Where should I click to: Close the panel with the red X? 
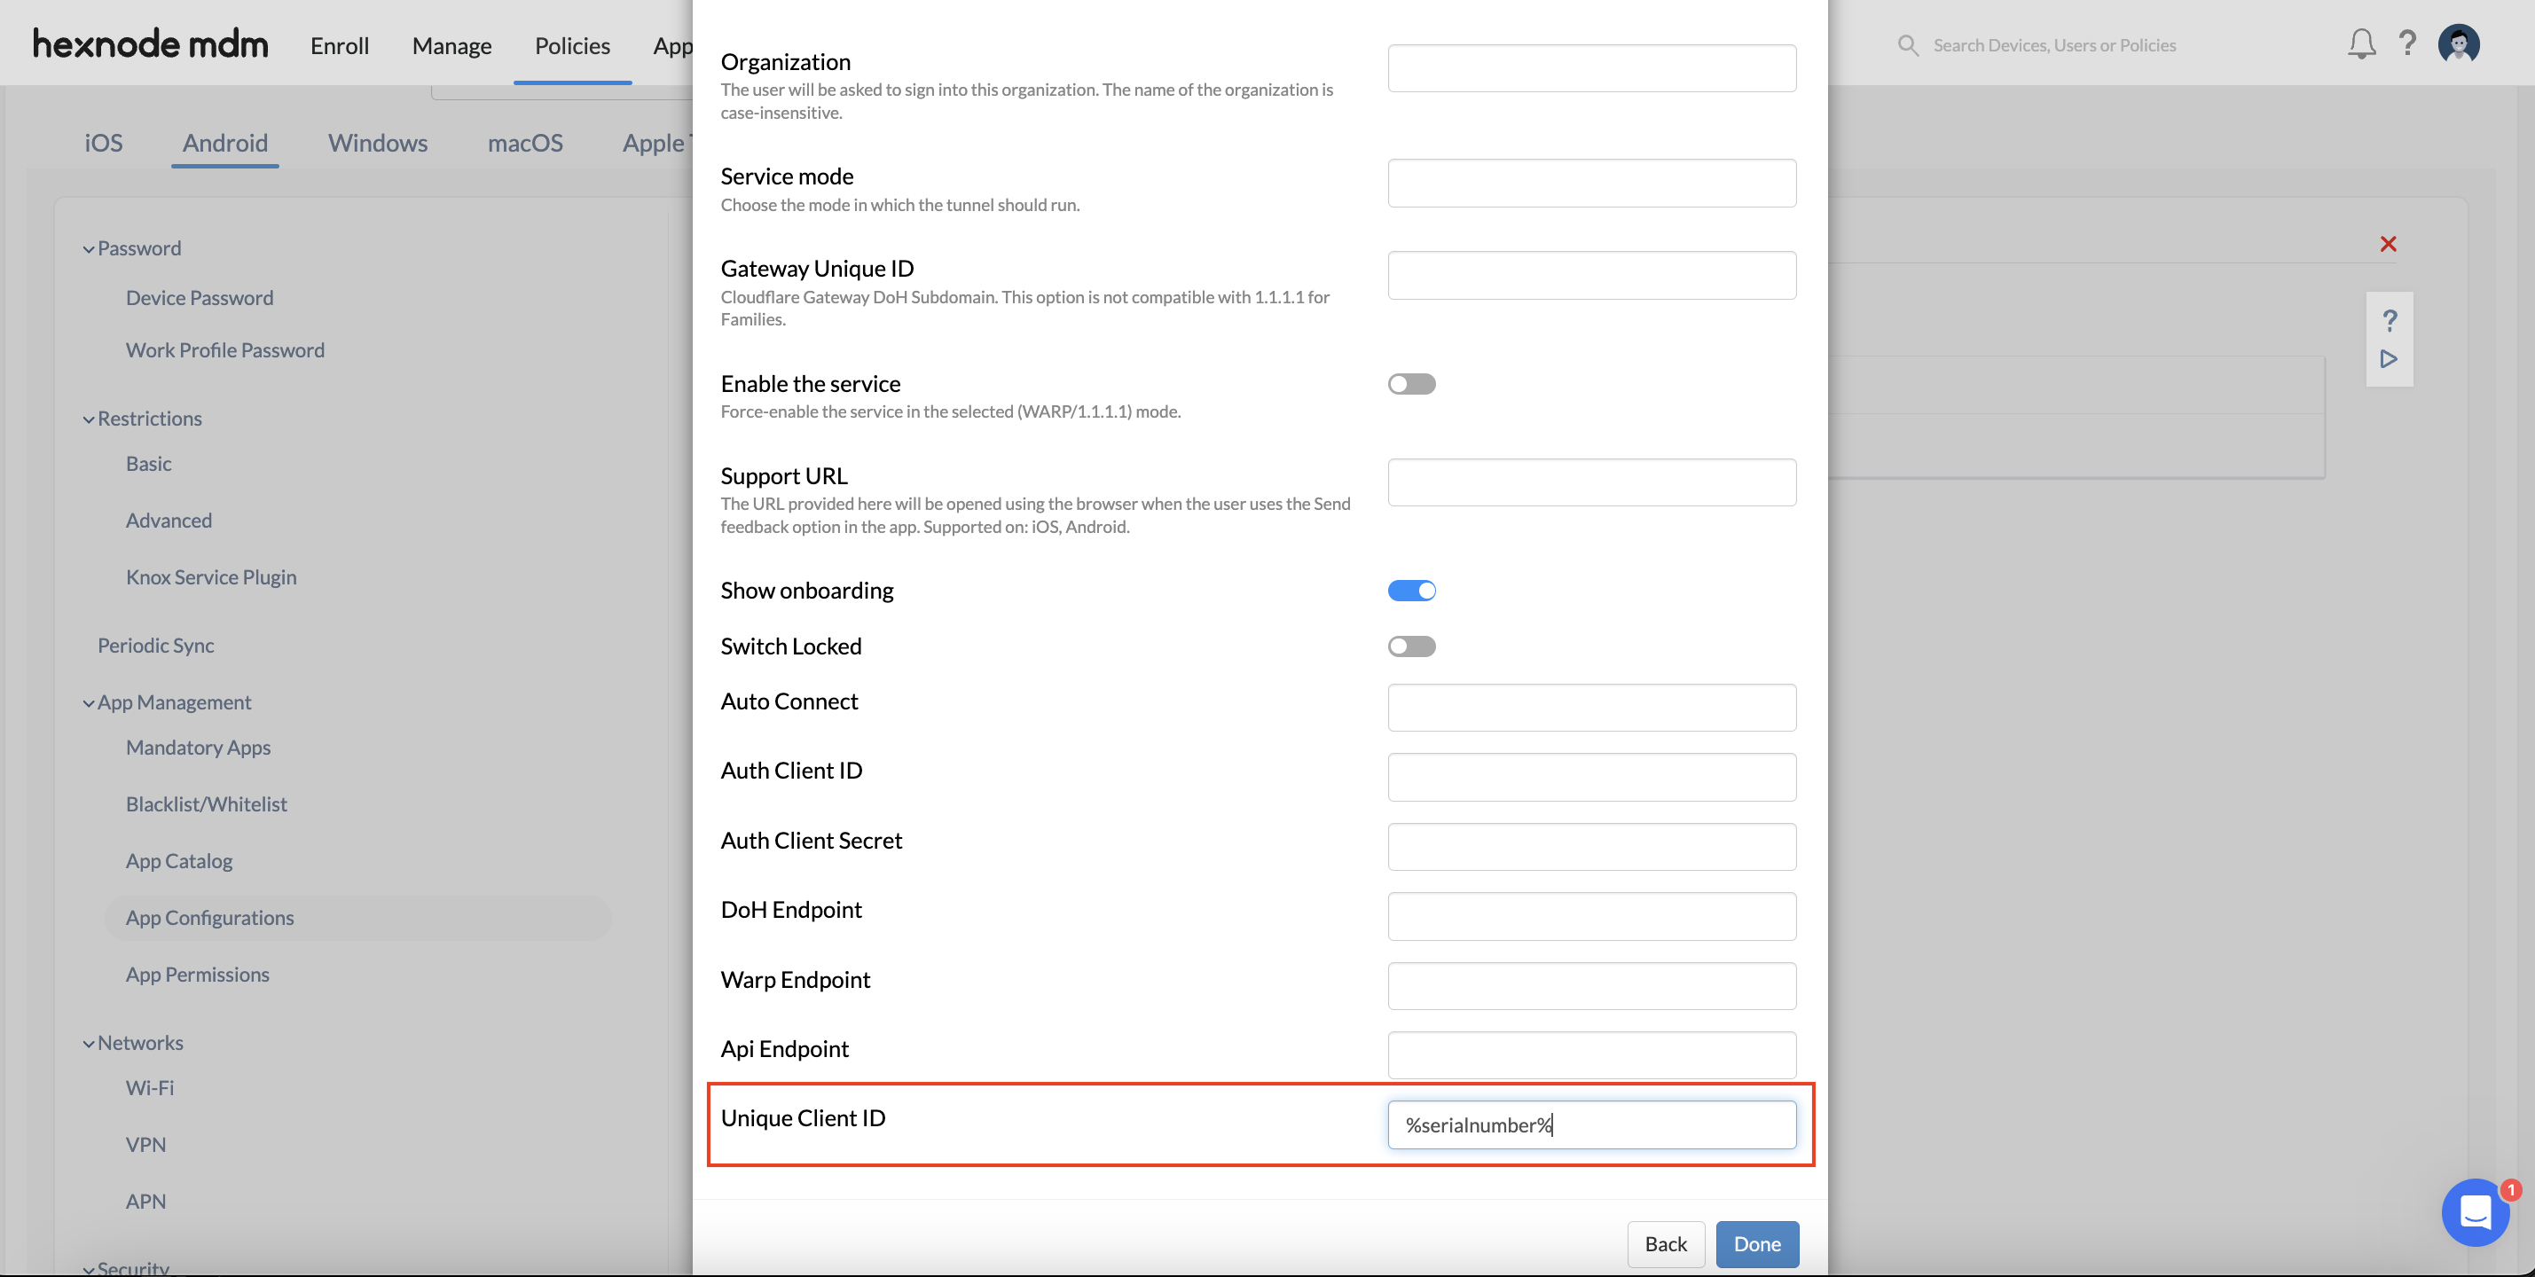coord(2388,244)
